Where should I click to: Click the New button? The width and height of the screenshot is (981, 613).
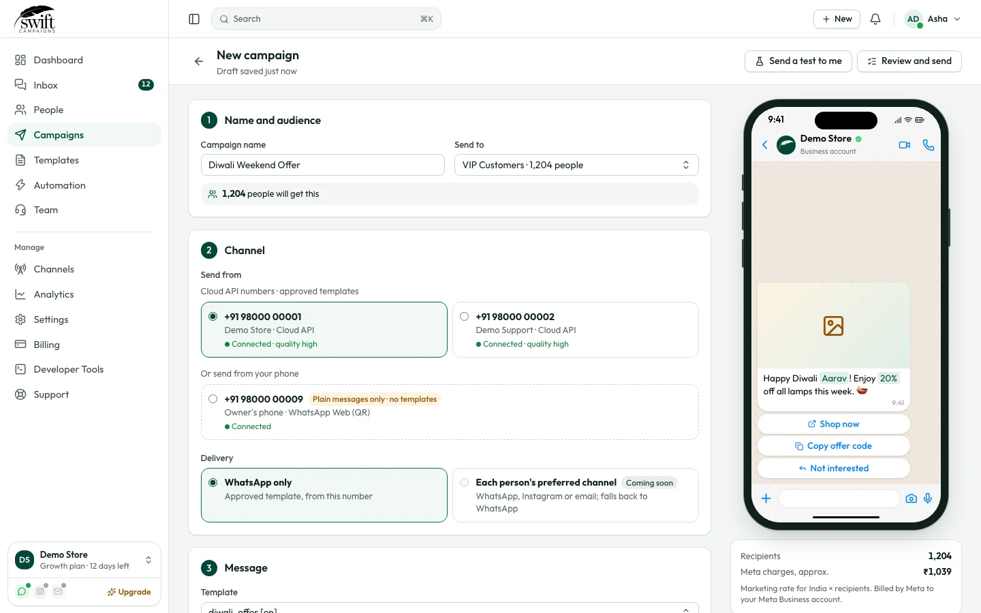[x=837, y=19]
